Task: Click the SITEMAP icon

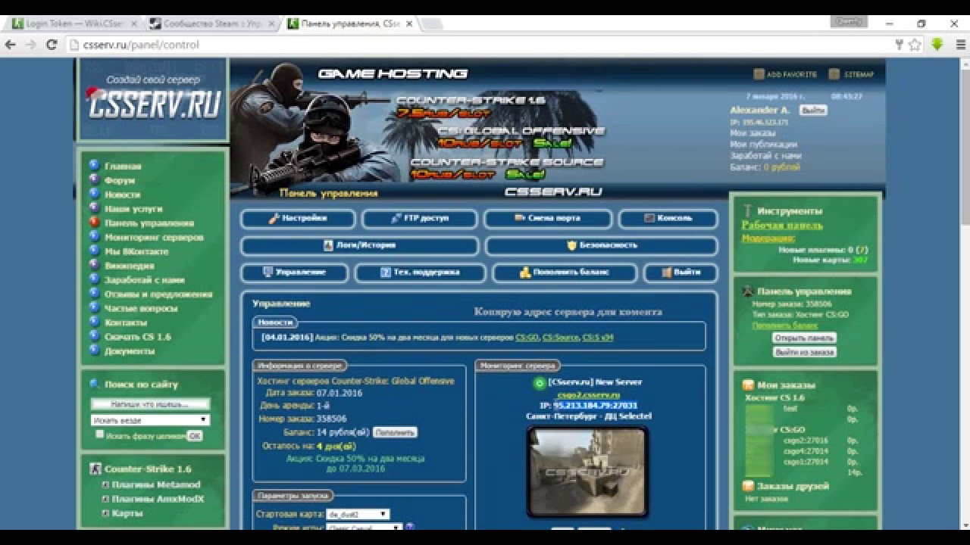Action: (x=834, y=74)
